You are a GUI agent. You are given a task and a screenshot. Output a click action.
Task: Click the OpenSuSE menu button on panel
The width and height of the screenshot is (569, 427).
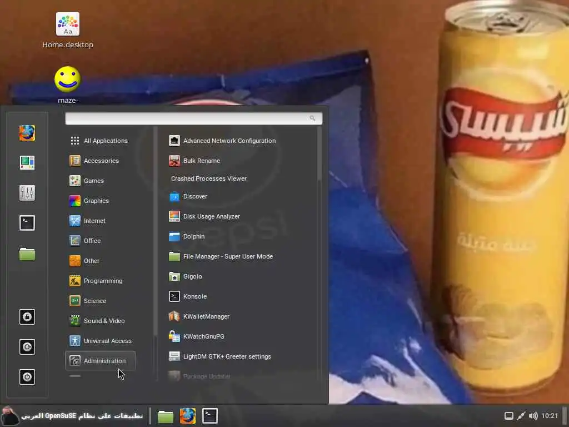pyautogui.click(x=72, y=416)
